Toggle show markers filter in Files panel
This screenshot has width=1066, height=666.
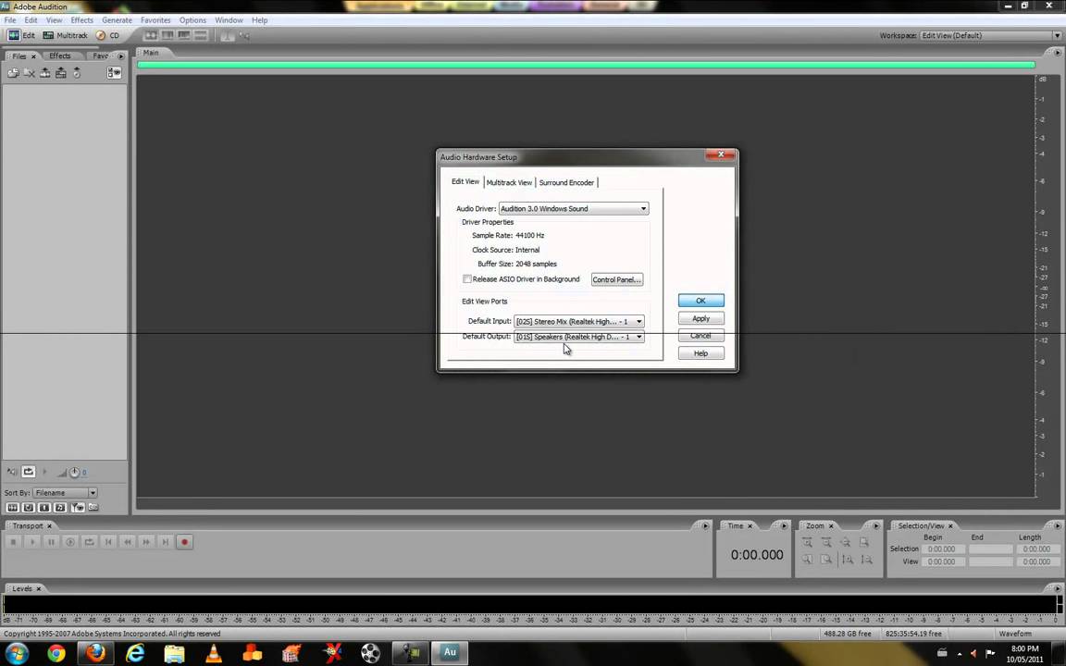78,508
